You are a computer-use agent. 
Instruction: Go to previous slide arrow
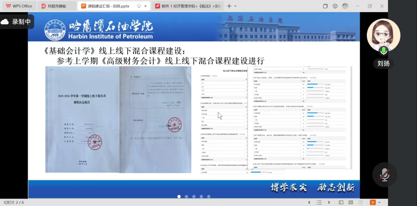(309, 202)
